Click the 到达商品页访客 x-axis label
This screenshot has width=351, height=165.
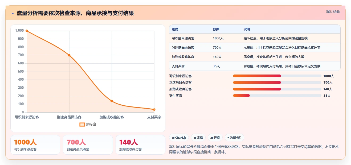pyautogui.click(x=69, y=117)
